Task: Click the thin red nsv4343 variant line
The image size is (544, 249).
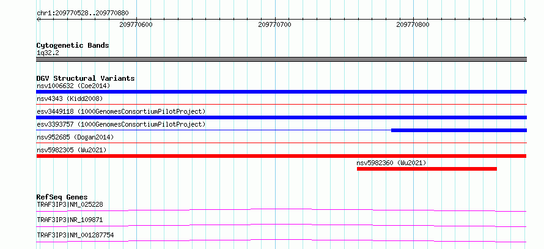Action: click(x=281, y=104)
